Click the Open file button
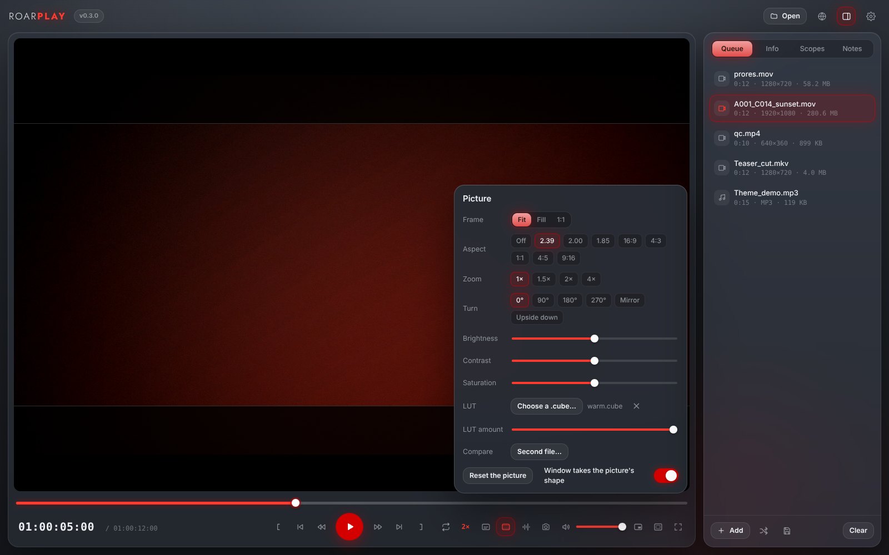889x555 pixels. (785, 16)
